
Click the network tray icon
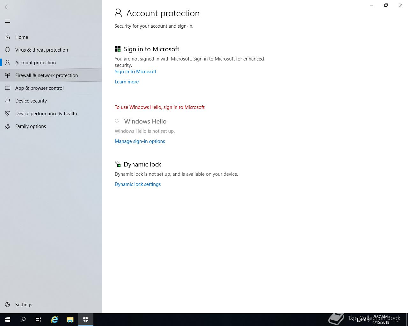coord(359,320)
